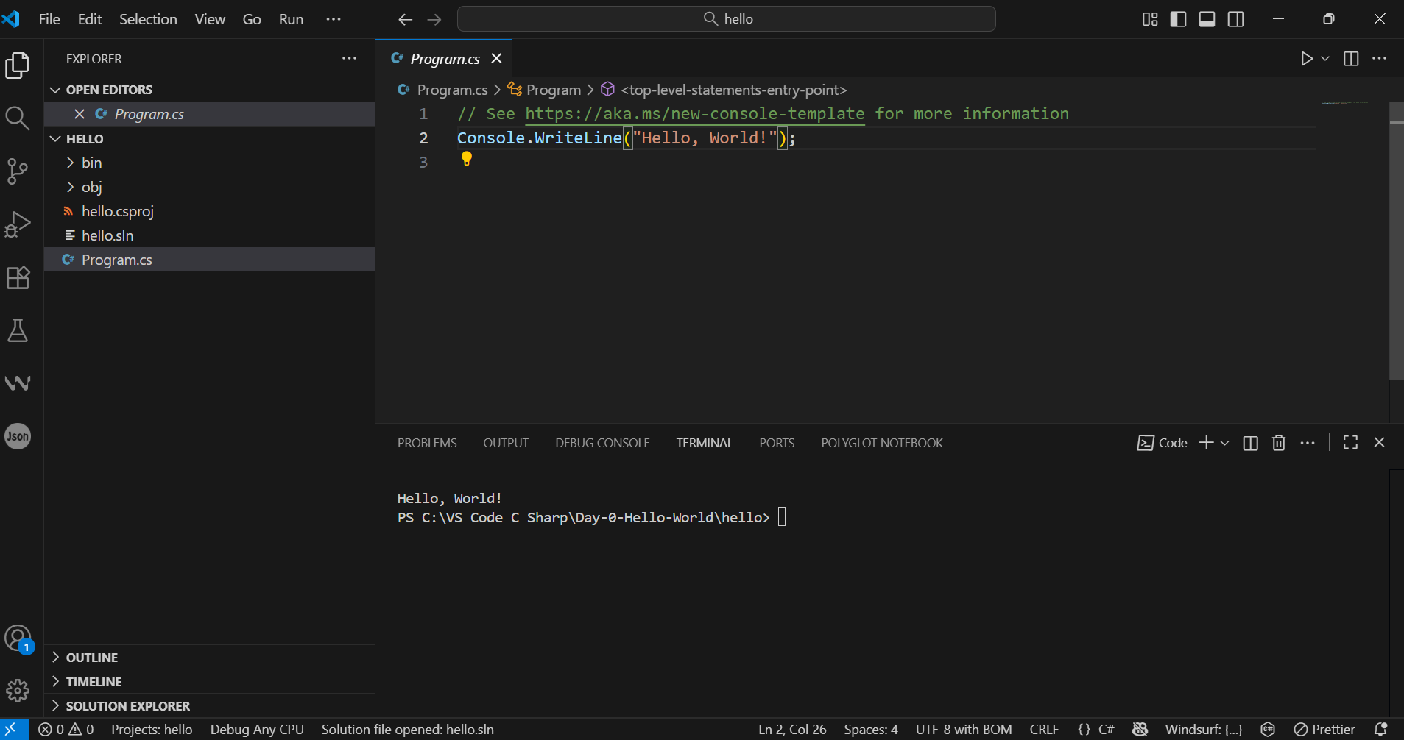This screenshot has width=1404, height=740.
Task: Expand the bin folder
Action: [x=91, y=163]
